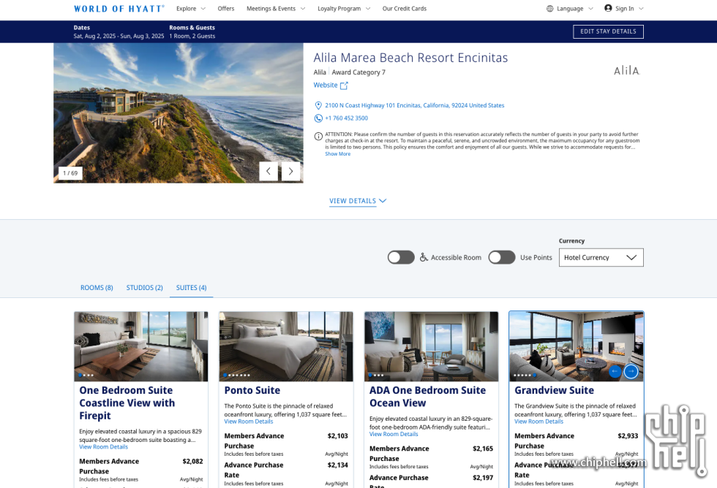Click the $2,165 ADA Suite price
Viewport: 717px width, 488px height.
point(483,449)
